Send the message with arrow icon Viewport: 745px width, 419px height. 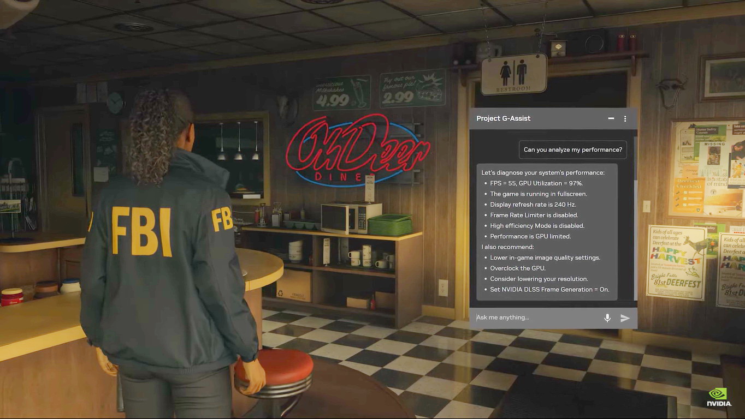(x=625, y=318)
